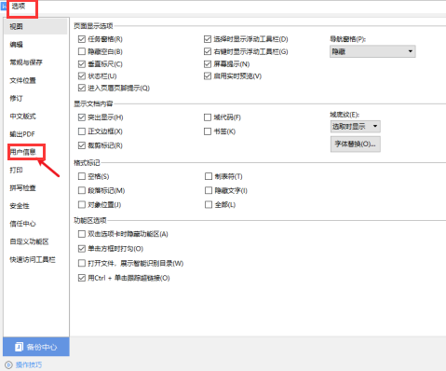This screenshot has width=446, height=371.
Task: Enable 正文边框(X) checkbox
Action: pyautogui.click(x=82, y=131)
